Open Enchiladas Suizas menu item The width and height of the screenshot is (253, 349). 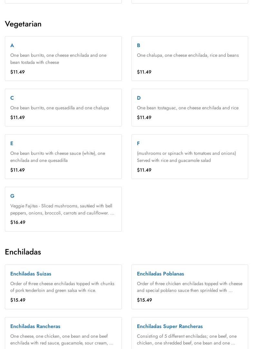[x=31, y=274]
